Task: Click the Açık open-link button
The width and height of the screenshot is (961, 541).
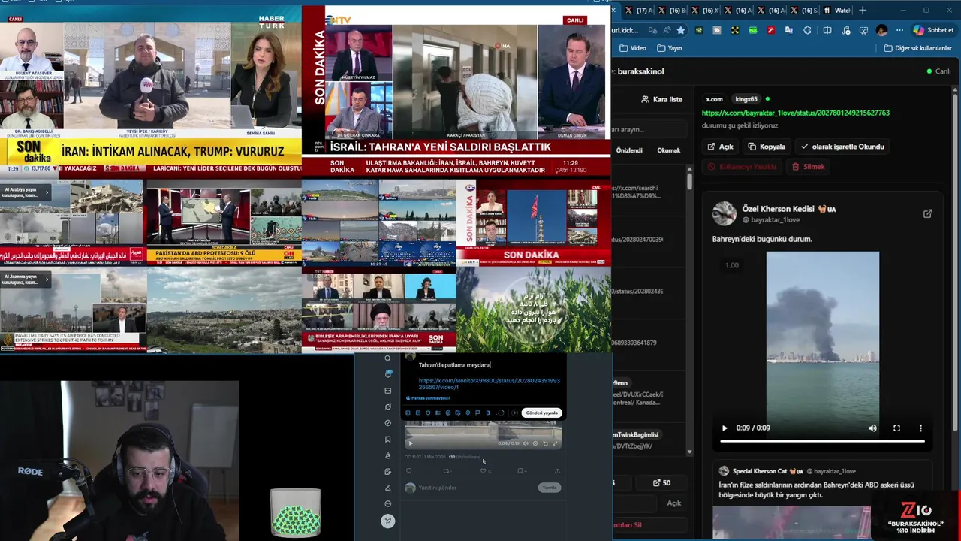Action: [x=721, y=147]
